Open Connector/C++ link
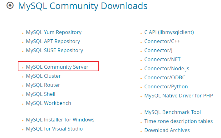221x138 pixels. (x=162, y=41)
